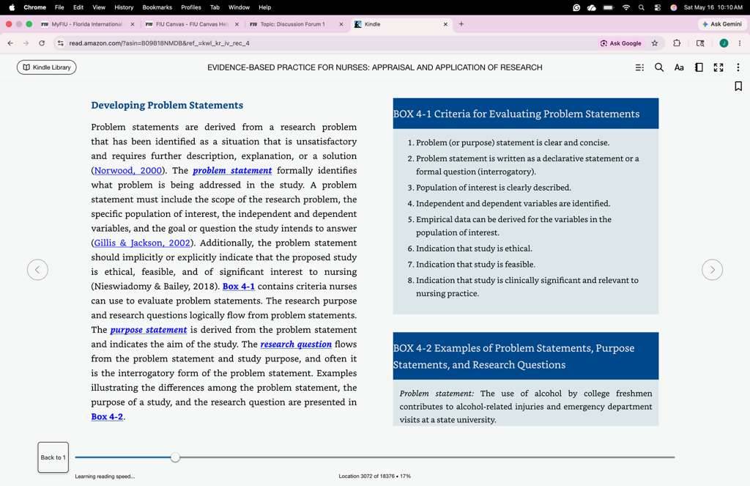750x486 pixels.
Task: Toggle the bookmark for this page
Action: point(738,86)
